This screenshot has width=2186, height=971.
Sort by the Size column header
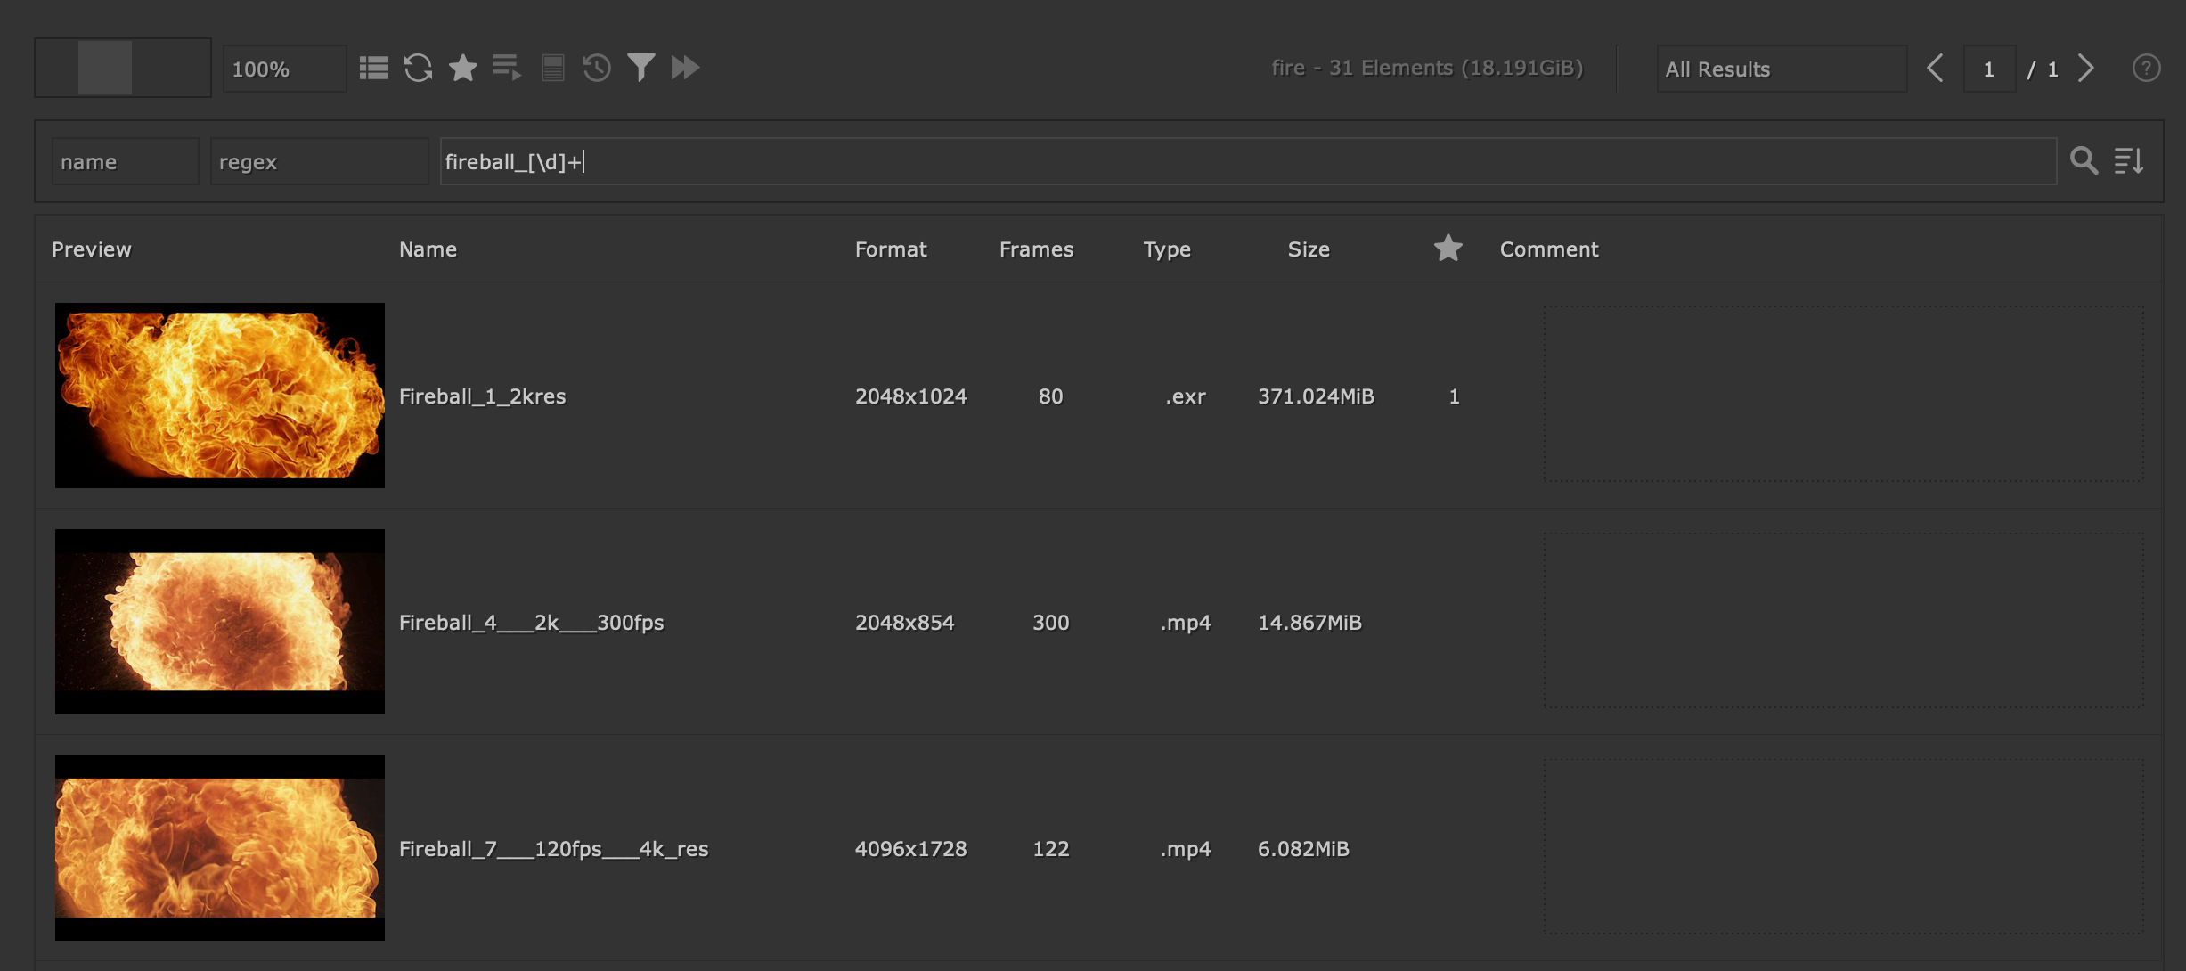[1309, 249]
